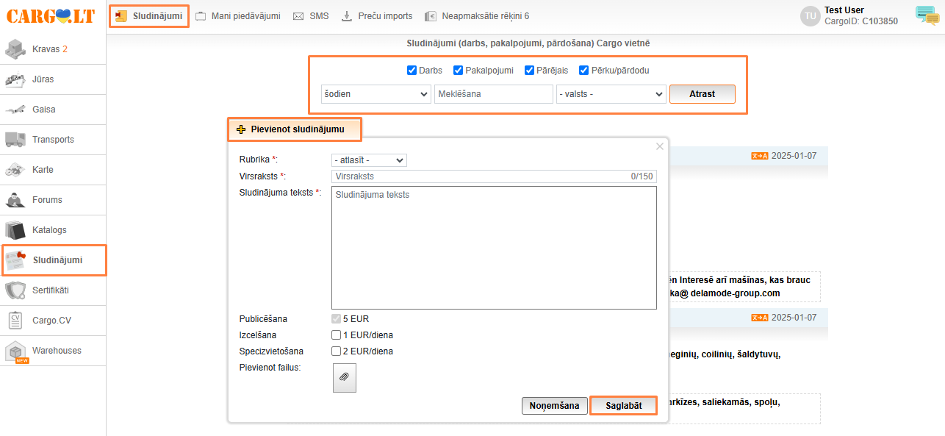Open the Preču imports tab
Screen dimensions: 945x436
pyautogui.click(x=377, y=16)
